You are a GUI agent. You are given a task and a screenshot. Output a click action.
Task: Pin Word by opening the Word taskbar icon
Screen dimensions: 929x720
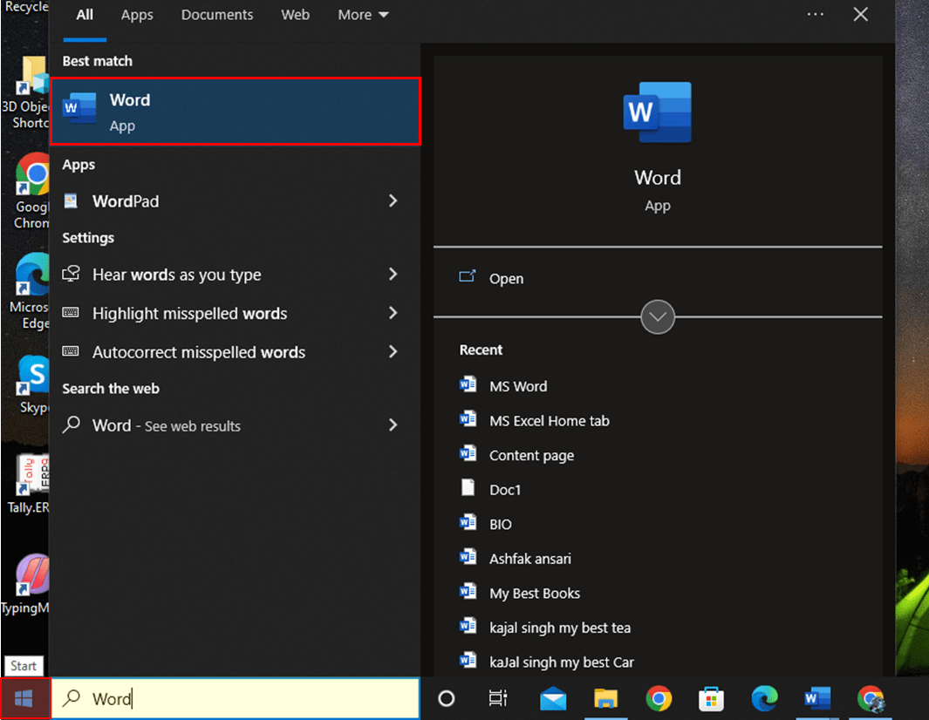[817, 698]
